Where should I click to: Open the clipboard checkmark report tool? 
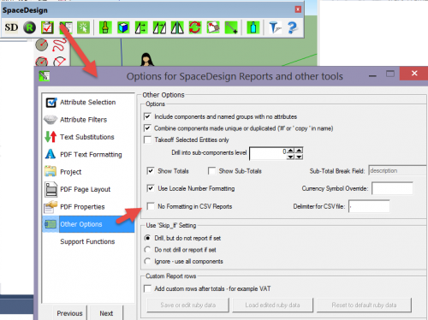coord(47,27)
